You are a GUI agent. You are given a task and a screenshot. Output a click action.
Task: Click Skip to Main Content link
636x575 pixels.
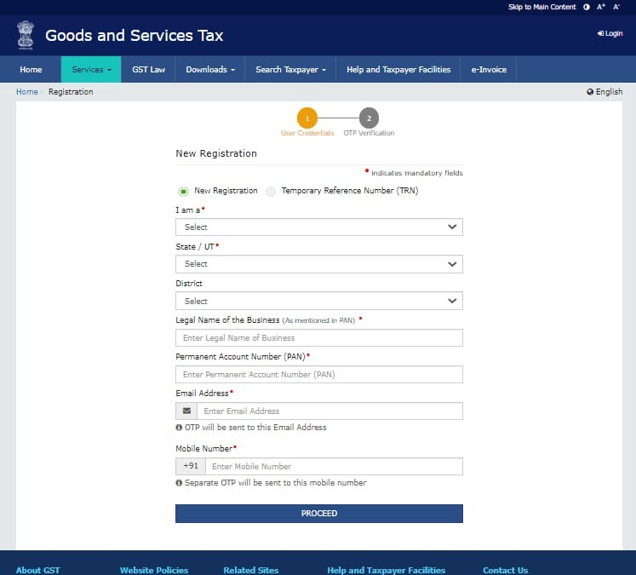coord(541,7)
